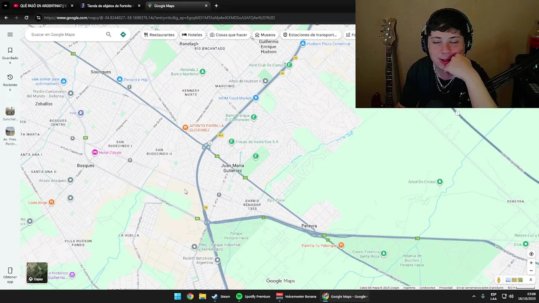Screen dimensions: 539x303
Task: Select the Museos category chip
Action: [265, 35]
